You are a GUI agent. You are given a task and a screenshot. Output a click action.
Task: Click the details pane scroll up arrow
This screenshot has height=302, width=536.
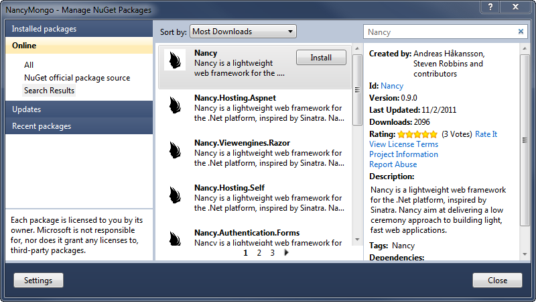[x=525, y=48]
